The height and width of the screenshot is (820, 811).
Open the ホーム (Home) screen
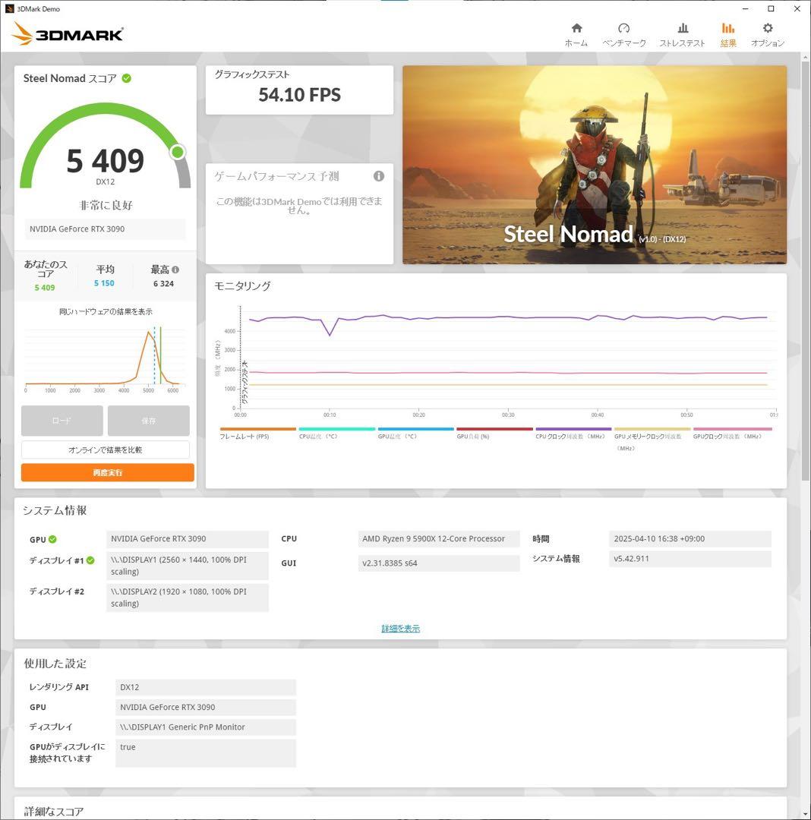point(576,33)
